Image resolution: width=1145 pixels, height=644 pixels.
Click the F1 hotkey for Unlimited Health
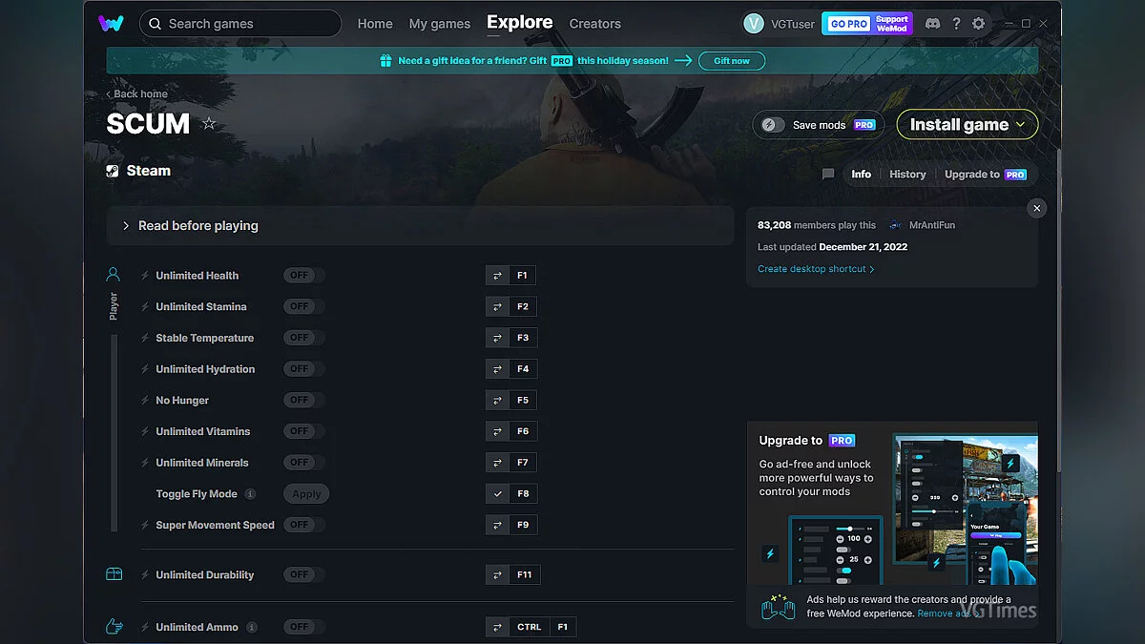(x=523, y=276)
